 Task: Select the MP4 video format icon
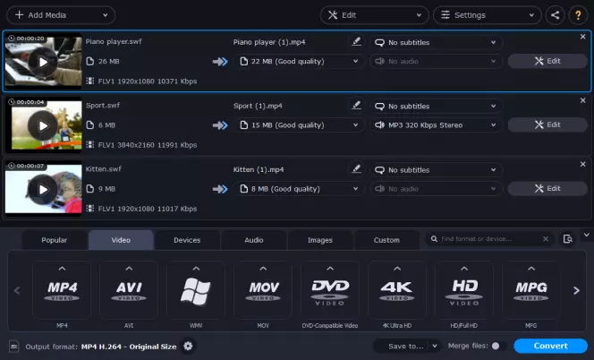[x=62, y=289]
